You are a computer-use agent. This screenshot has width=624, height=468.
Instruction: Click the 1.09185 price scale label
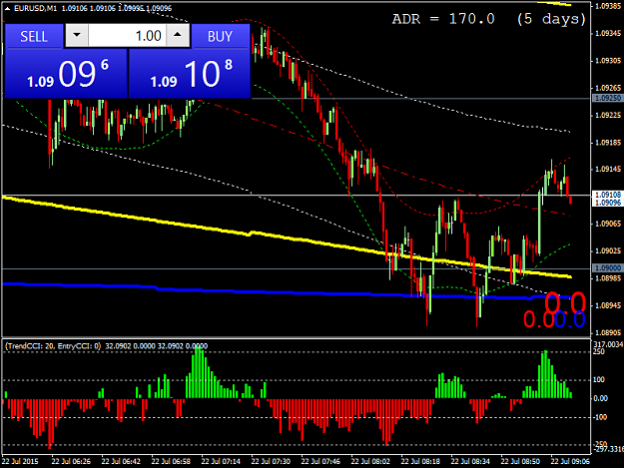608,143
